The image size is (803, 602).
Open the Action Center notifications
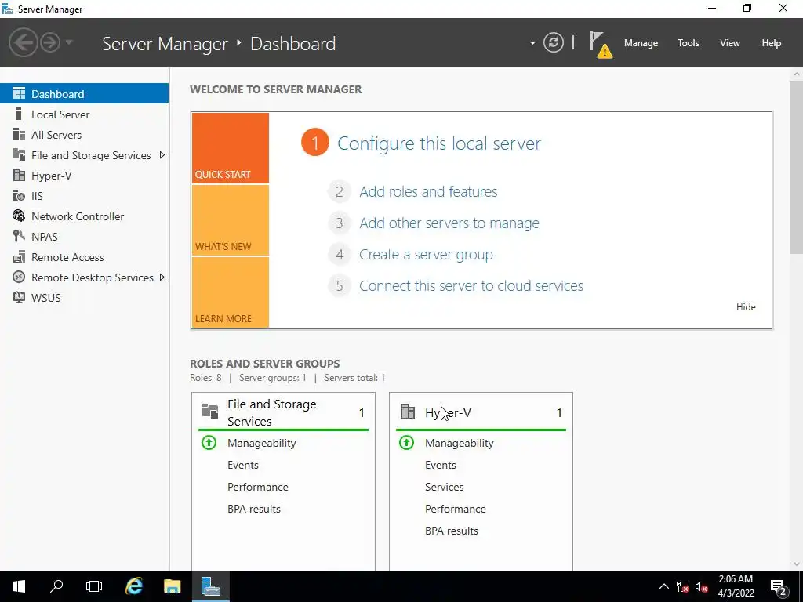[x=779, y=586]
